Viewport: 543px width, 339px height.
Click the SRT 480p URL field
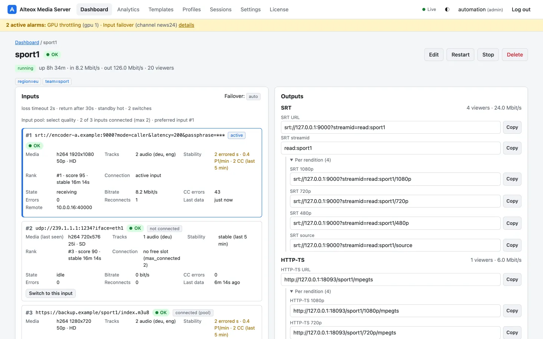pyautogui.click(x=395, y=223)
